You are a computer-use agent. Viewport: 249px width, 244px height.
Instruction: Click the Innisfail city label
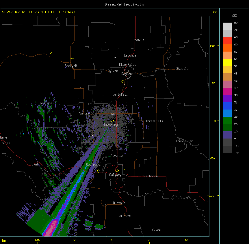[x=120, y=94]
